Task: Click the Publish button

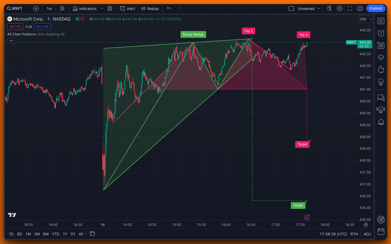Action: tap(376, 8)
